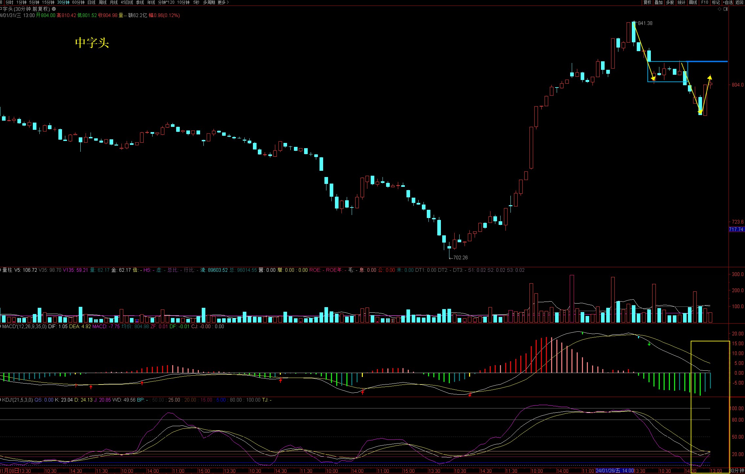
Task: Expand the 更多 periods menu
Action: 223,2
